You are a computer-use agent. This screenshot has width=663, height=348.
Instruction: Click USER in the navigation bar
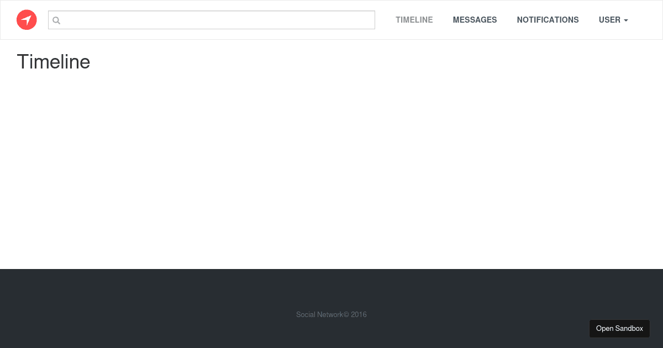(x=609, y=20)
